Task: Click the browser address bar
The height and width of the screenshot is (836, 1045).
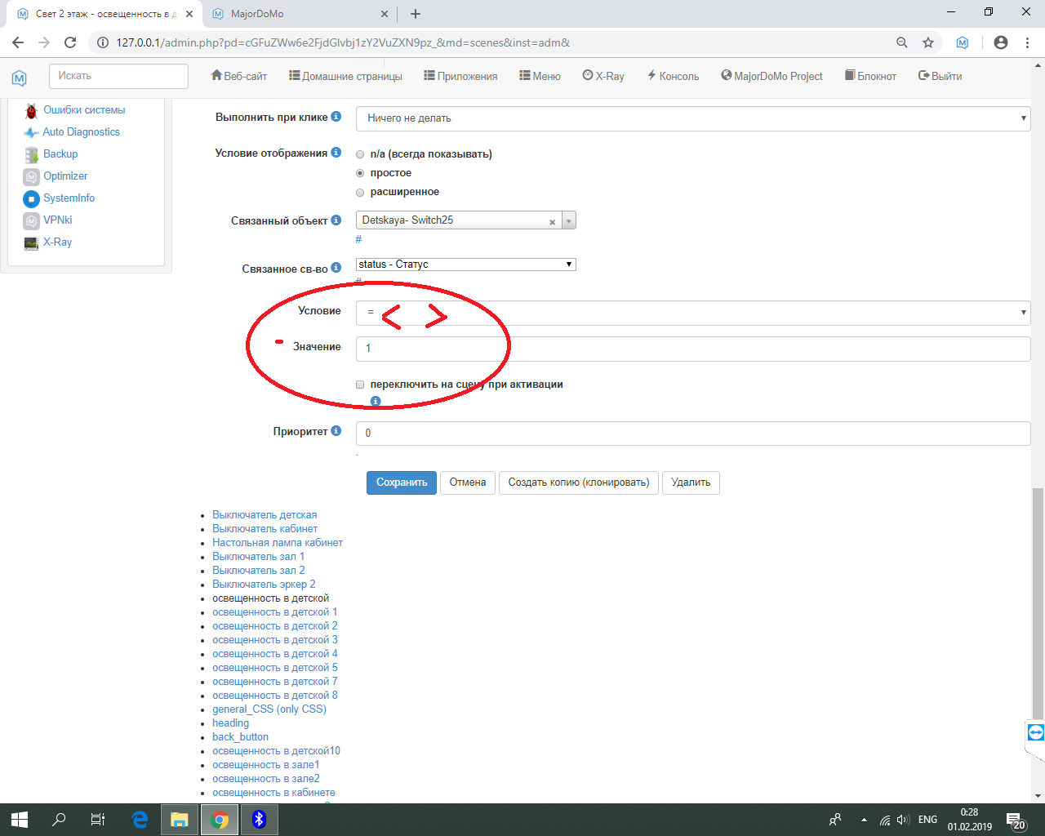Action: click(490, 42)
